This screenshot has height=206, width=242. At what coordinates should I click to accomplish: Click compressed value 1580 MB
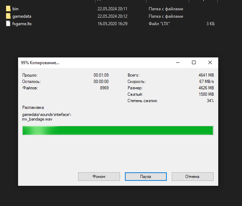point(206,94)
